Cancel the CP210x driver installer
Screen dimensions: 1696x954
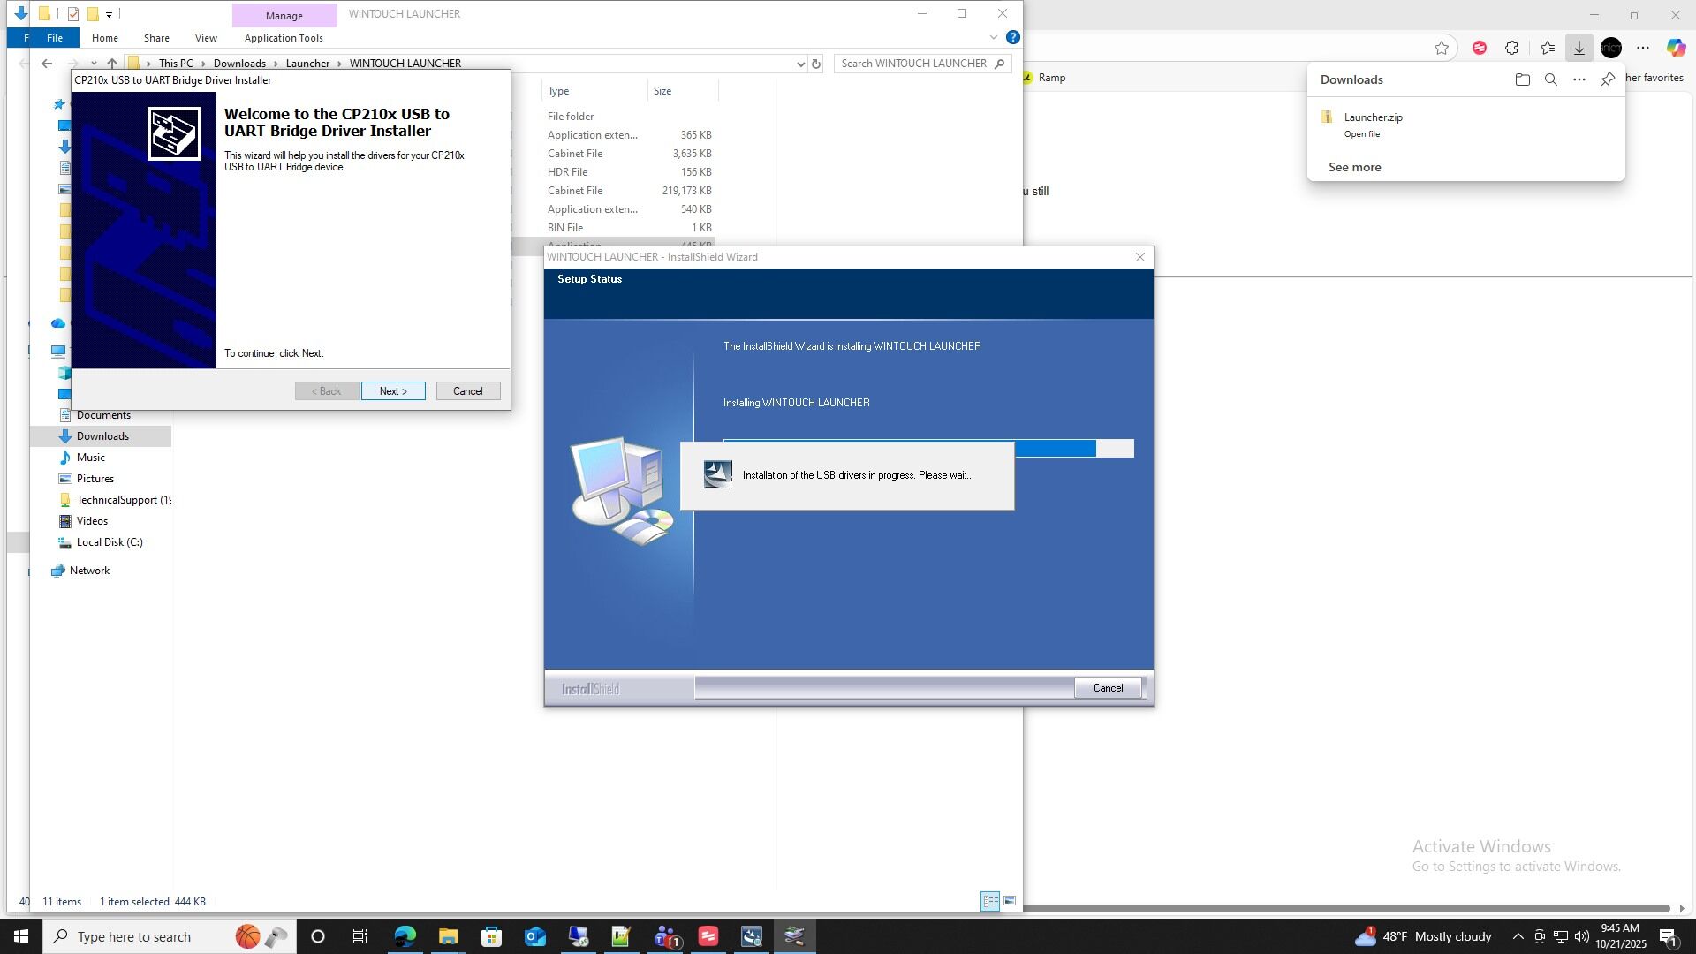(x=467, y=391)
